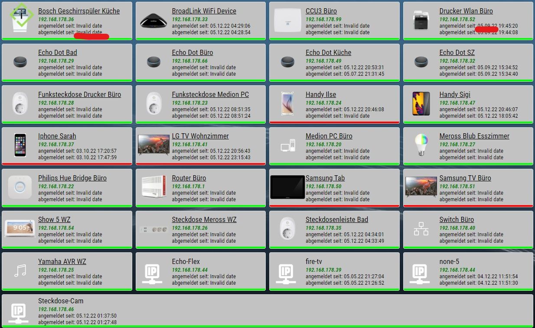Click the Router Büro router image
Viewport: 535px width, 328px height.
[153, 187]
